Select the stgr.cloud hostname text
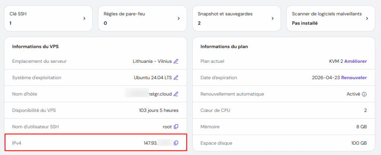 click(x=160, y=94)
